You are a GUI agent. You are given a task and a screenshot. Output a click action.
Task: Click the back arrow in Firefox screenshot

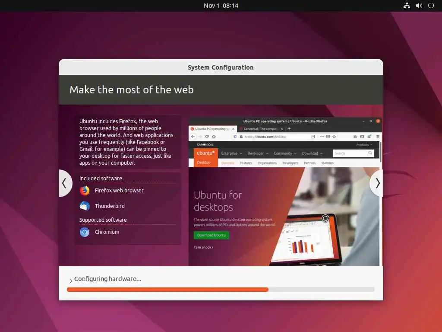[x=193, y=137]
